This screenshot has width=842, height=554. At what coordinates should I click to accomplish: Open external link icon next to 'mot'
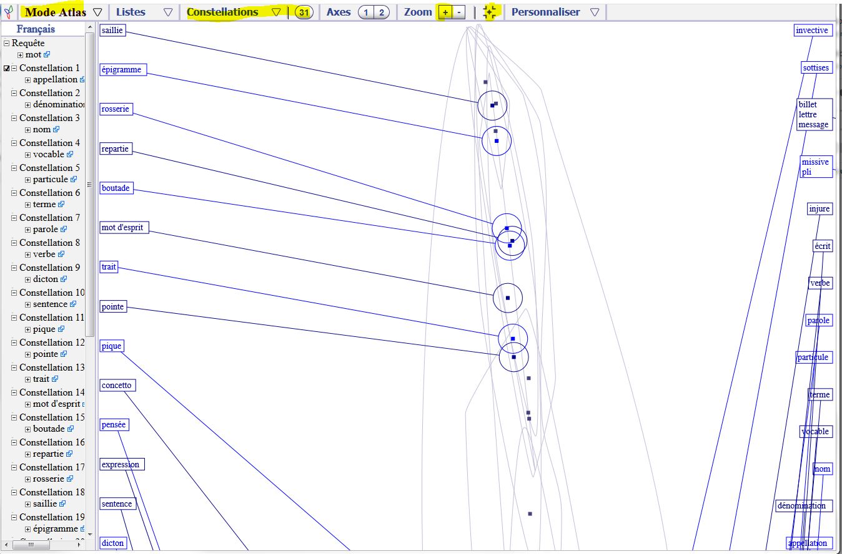pos(47,55)
